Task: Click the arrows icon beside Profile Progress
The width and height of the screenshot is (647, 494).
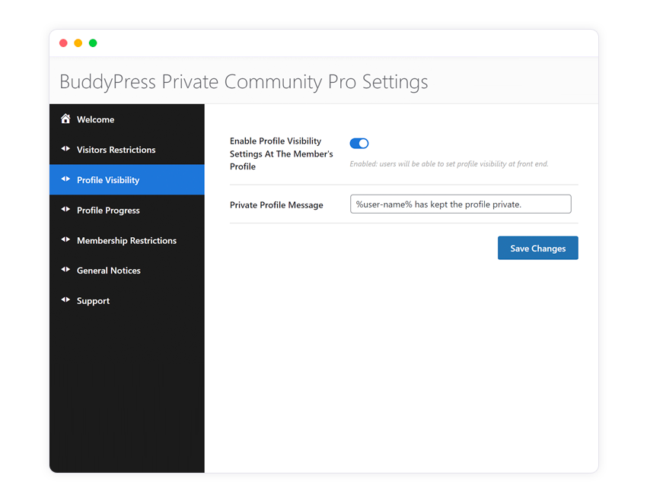Action: [x=65, y=209]
